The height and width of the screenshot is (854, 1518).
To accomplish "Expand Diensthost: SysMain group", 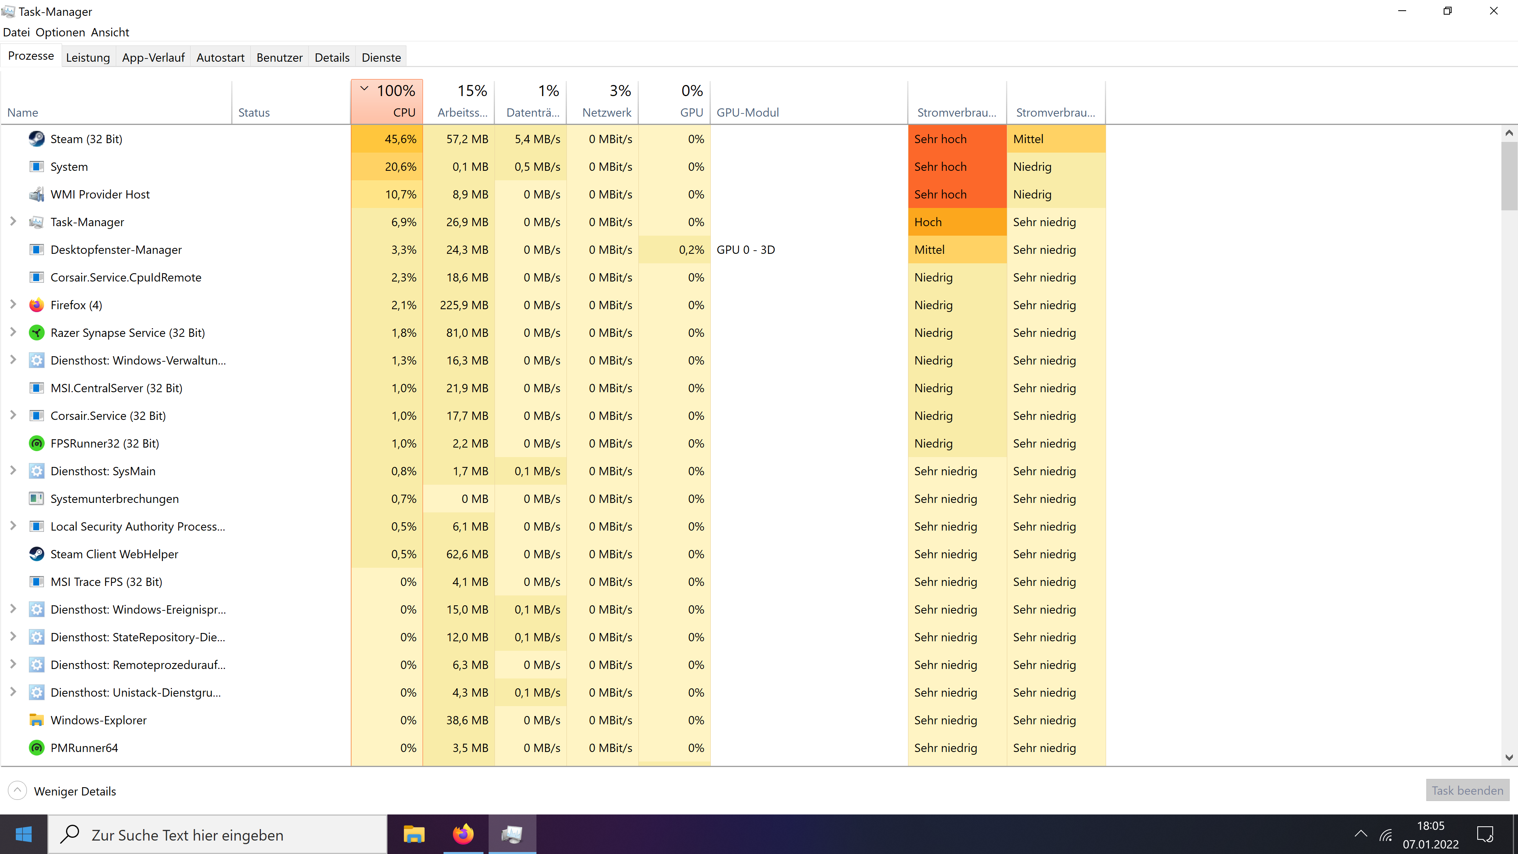I will click(13, 470).
